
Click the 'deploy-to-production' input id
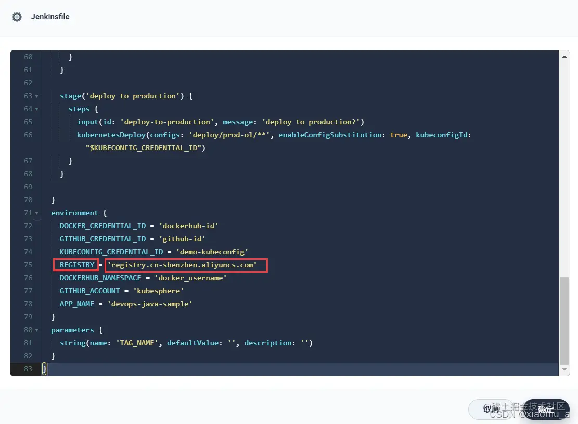click(167, 122)
